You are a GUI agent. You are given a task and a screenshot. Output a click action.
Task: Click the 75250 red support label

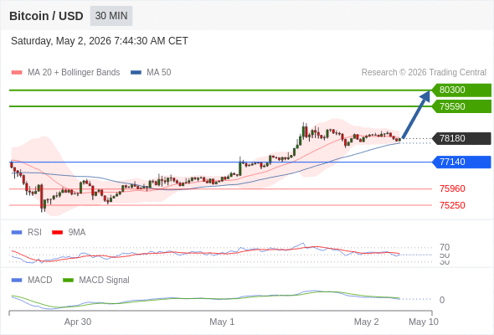tap(452, 205)
